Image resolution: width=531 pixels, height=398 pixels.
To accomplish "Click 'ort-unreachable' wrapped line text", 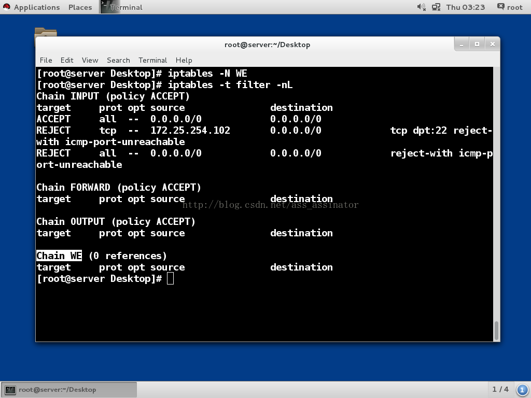I will pyautogui.click(x=79, y=164).
